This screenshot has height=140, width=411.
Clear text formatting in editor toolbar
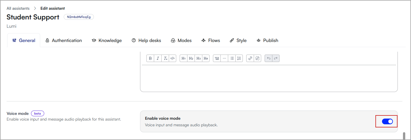coord(165,58)
